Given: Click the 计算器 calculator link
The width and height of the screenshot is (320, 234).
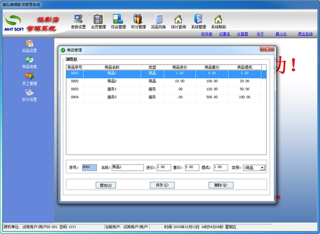Looking at the screenshot, I should click(242, 34).
